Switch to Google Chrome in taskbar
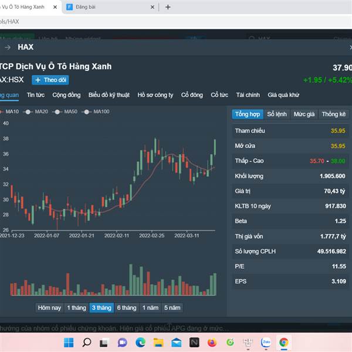The height and width of the screenshot is (352, 352). (284, 343)
